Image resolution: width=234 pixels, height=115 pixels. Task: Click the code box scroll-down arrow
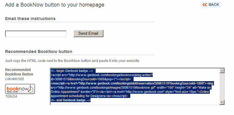tap(222, 102)
